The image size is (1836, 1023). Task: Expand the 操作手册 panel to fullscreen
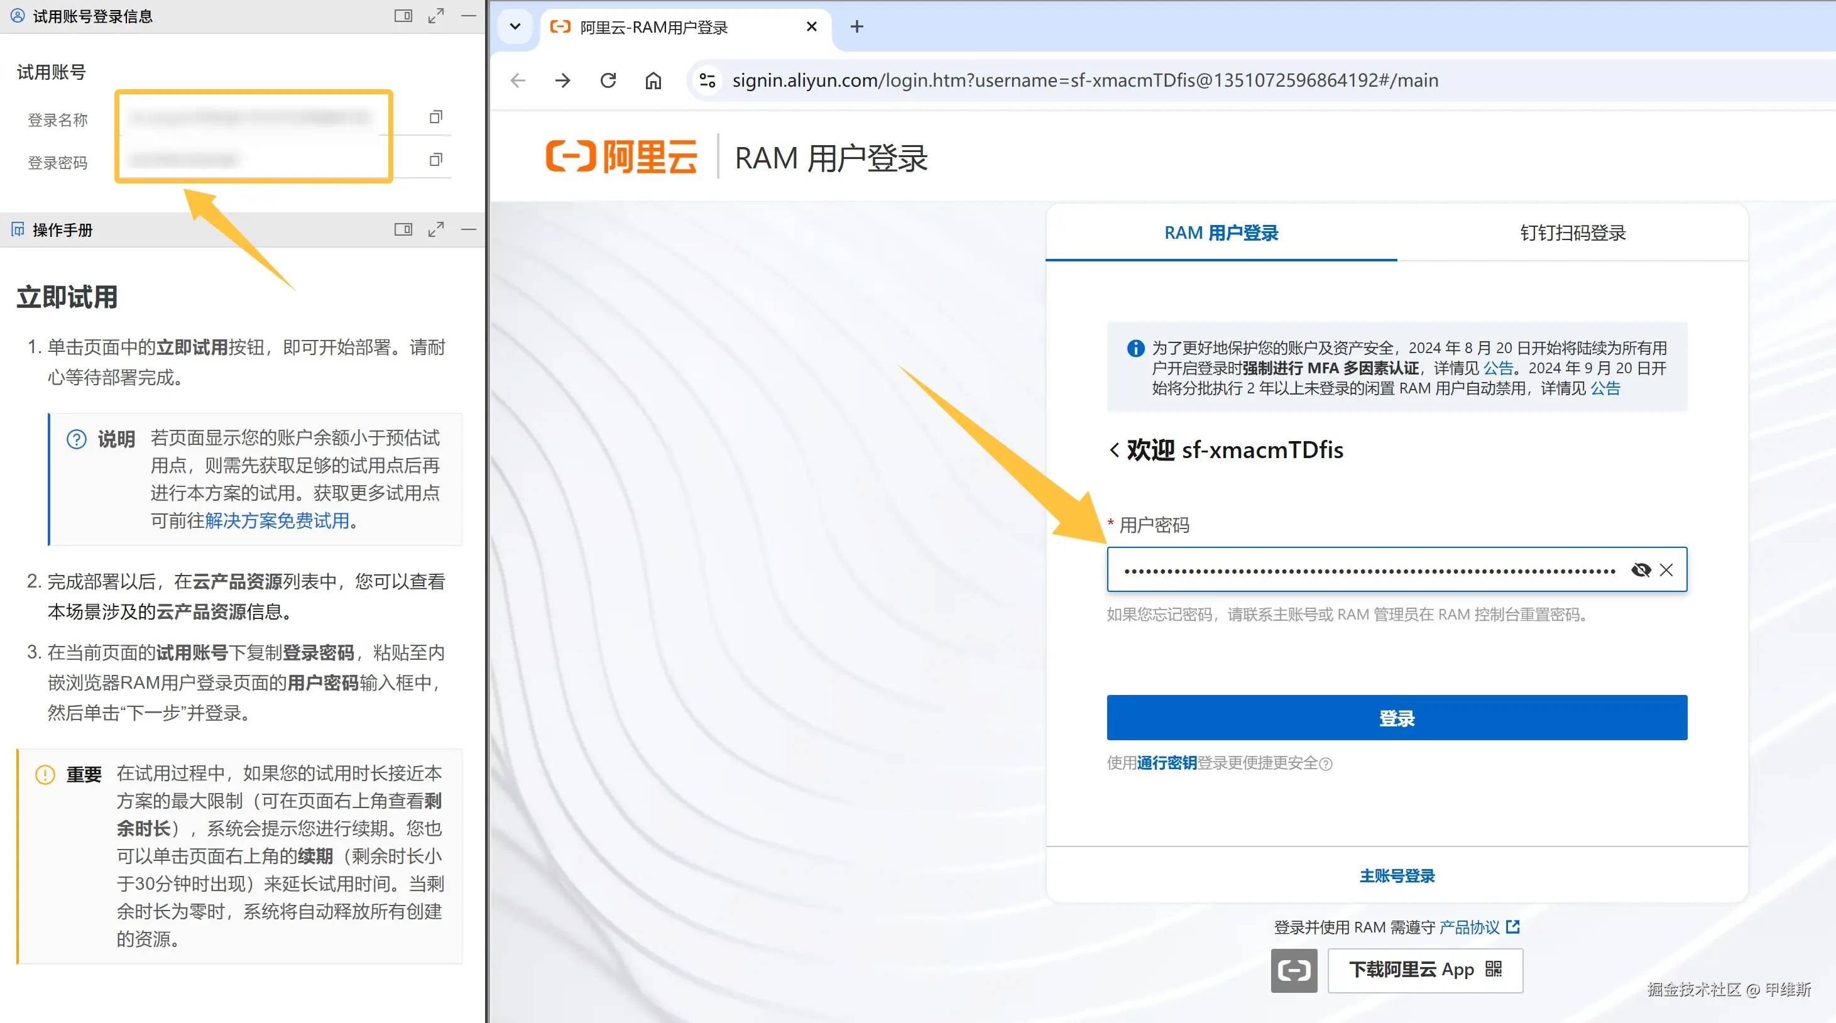coord(435,229)
